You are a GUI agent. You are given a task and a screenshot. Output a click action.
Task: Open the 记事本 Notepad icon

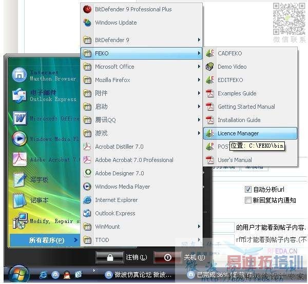pyautogui.click(x=20, y=200)
